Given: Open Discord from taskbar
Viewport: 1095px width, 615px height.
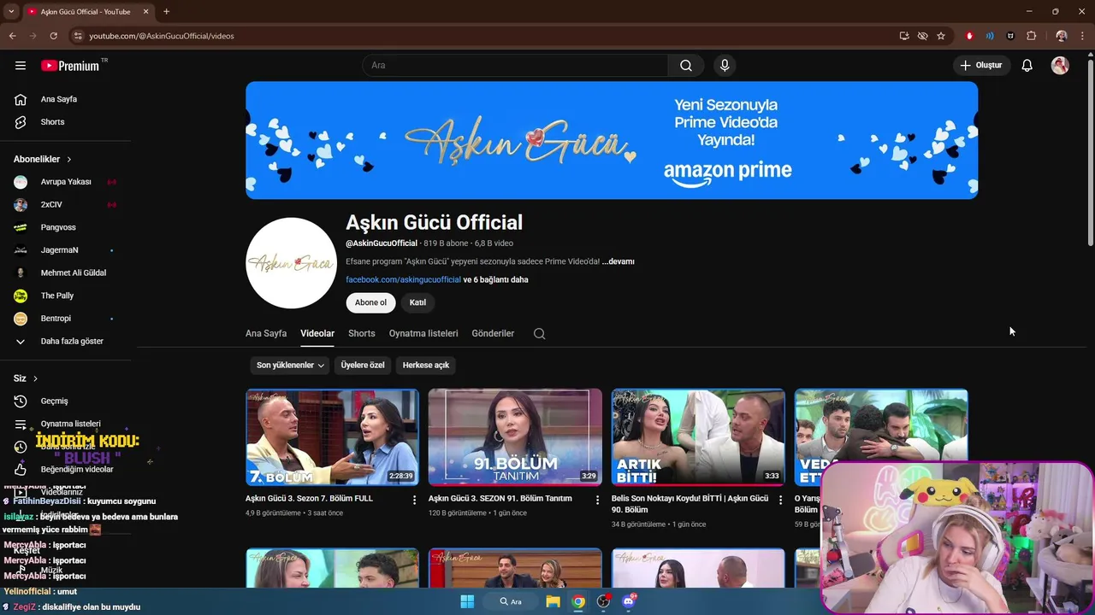Looking at the screenshot, I should (629, 601).
